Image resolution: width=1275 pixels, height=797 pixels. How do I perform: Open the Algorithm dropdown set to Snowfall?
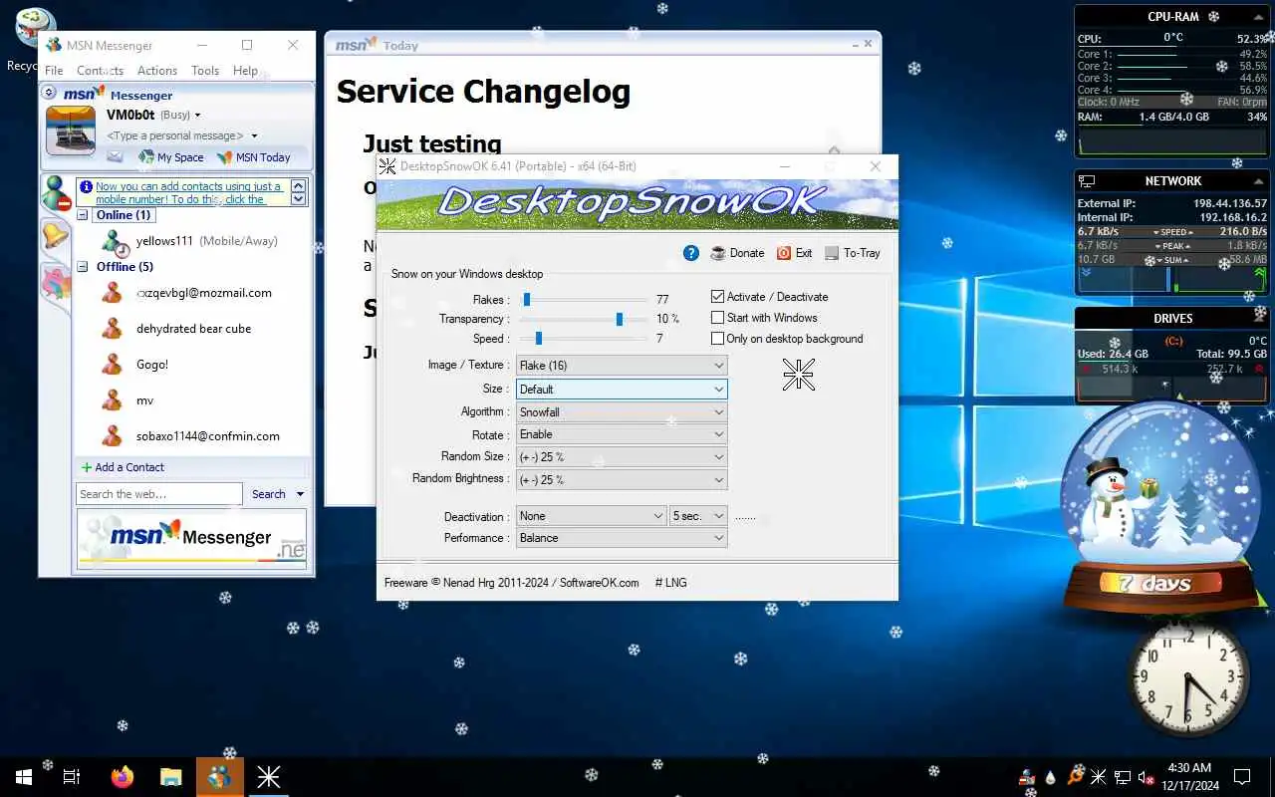622,412
